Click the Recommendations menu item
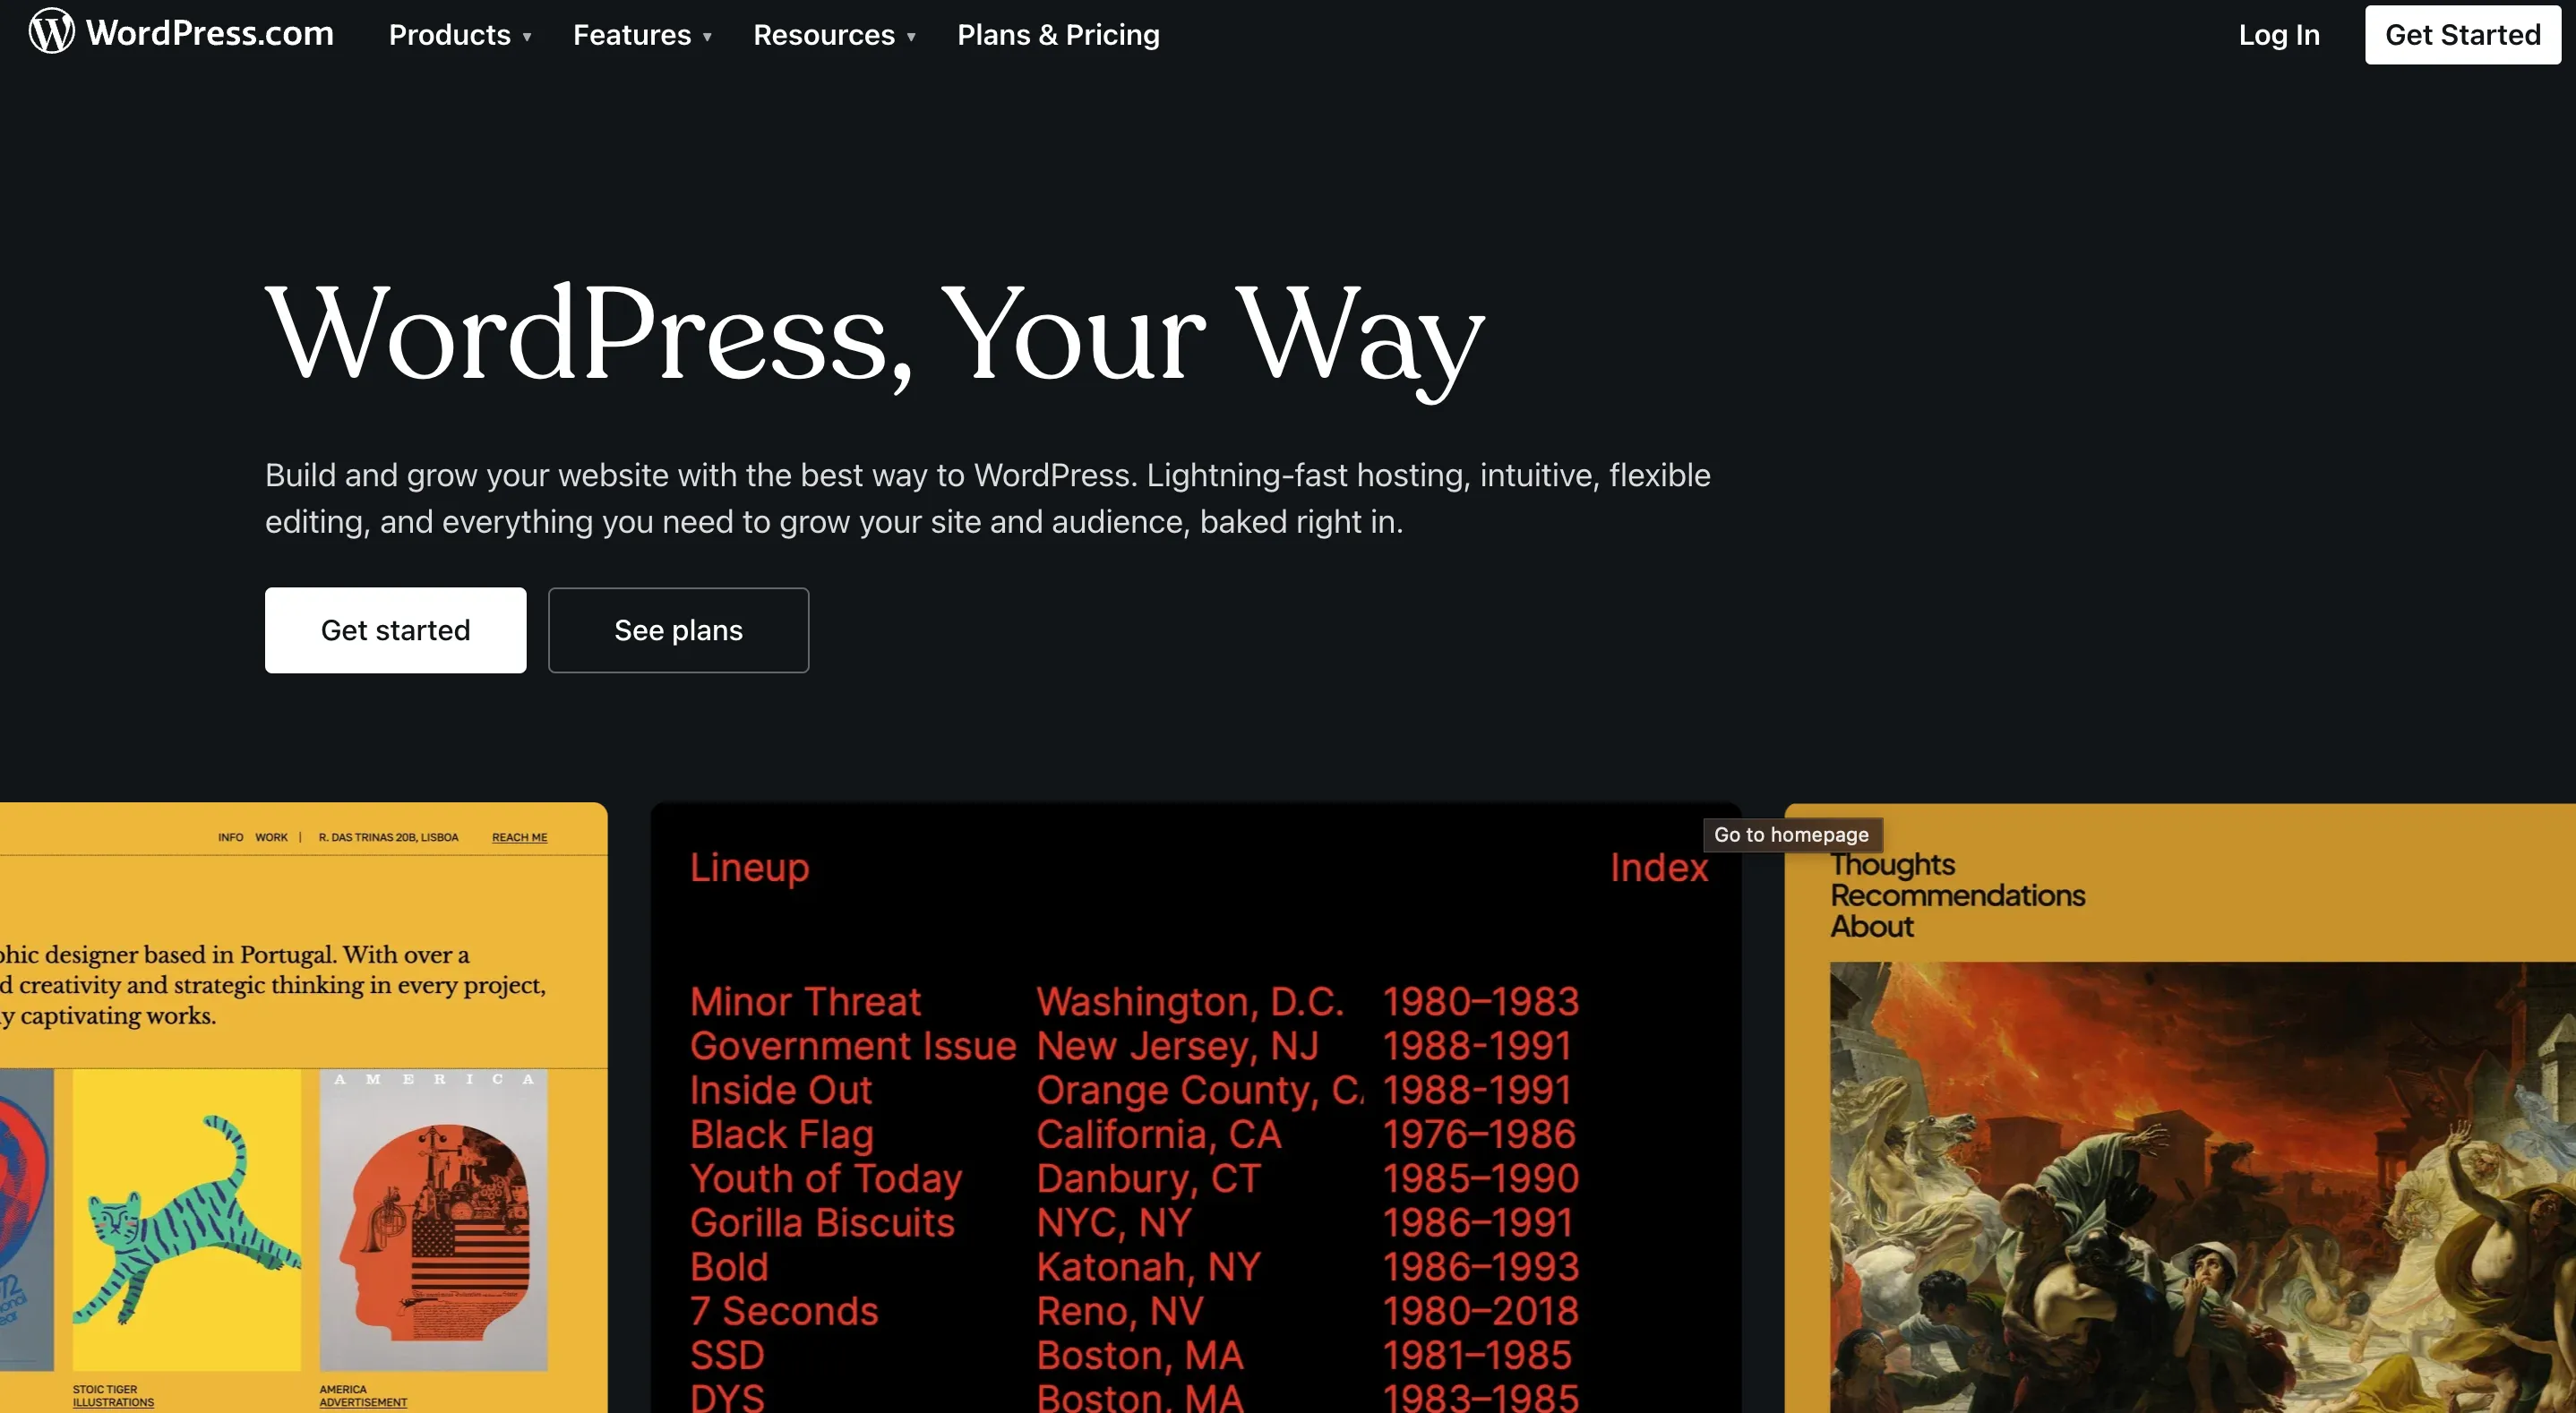Image resolution: width=2576 pixels, height=1413 pixels. tap(1958, 895)
